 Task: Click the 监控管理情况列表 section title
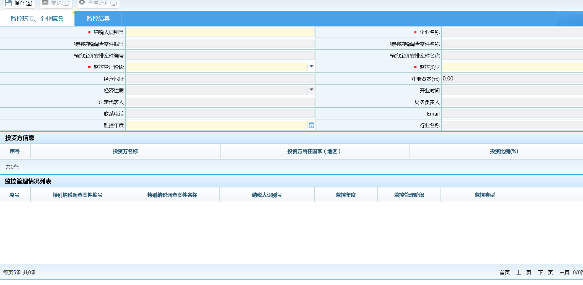pos(28,181)
